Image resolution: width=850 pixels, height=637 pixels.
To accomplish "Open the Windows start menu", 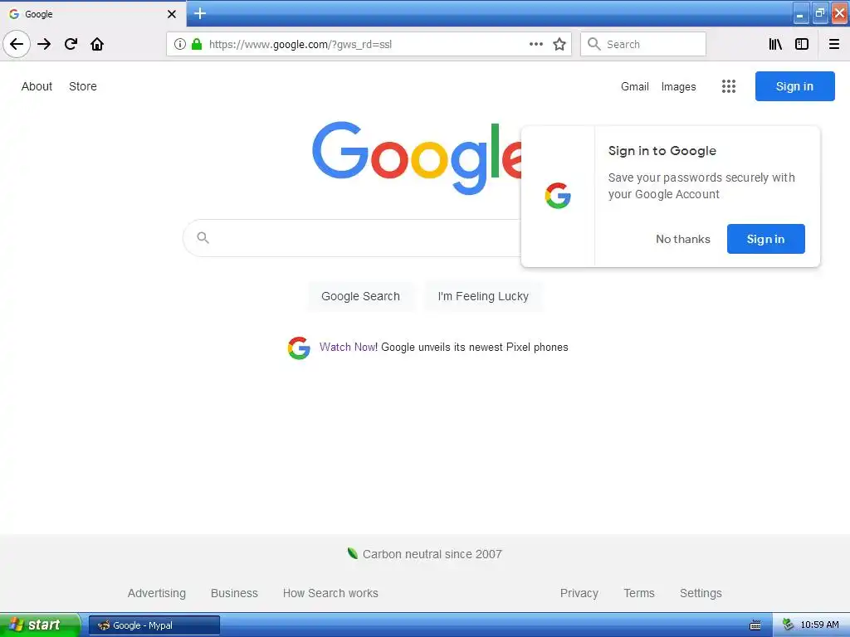I will (x=40, y=625).
